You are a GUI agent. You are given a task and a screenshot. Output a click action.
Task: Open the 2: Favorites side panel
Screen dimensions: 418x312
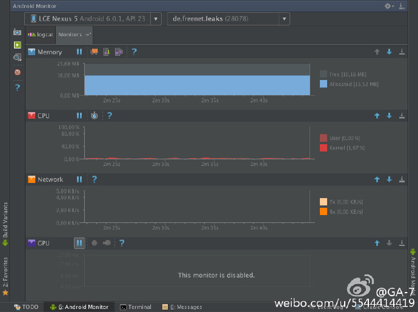coord(5,276)
